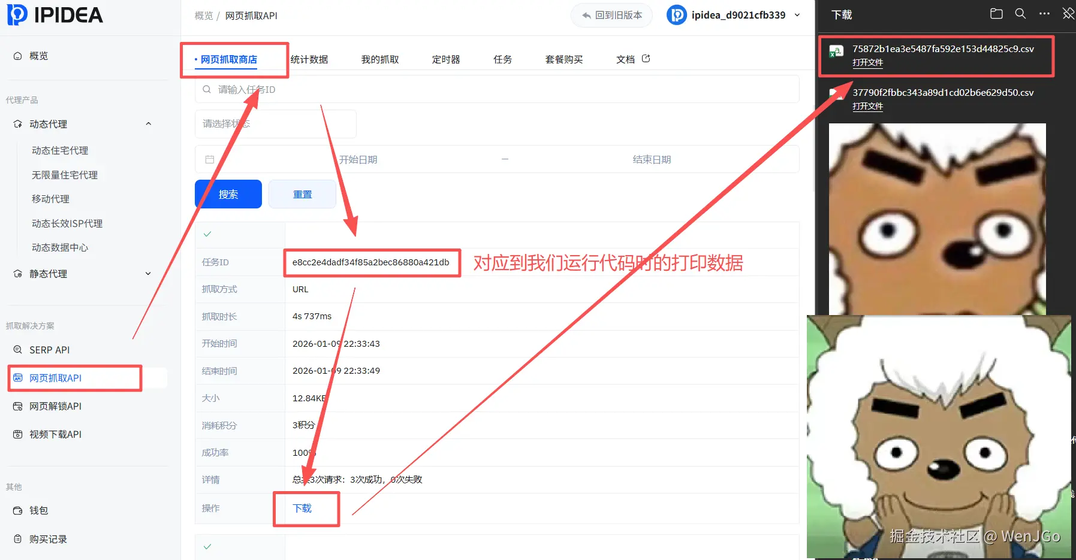This screenshot has height=560, width=1076.
Task: Collapse the 动态代理 section chevron
Action: [149, 124]
